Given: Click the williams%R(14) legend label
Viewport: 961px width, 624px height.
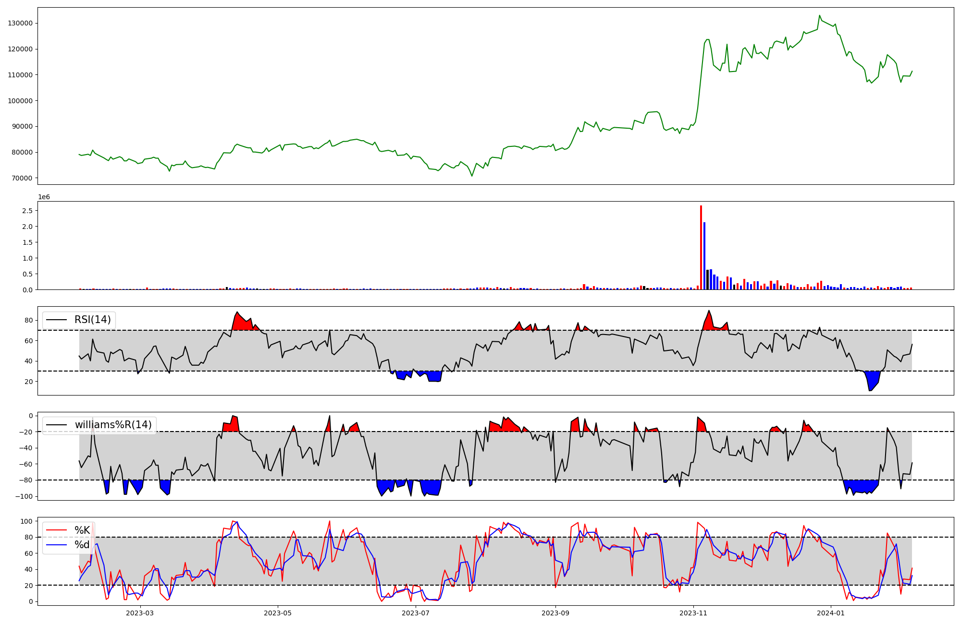Looking at the screenshot, I should point(113,425).
